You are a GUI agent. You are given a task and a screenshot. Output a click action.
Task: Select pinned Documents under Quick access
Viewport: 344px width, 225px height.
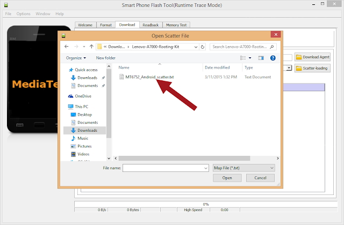88,86
